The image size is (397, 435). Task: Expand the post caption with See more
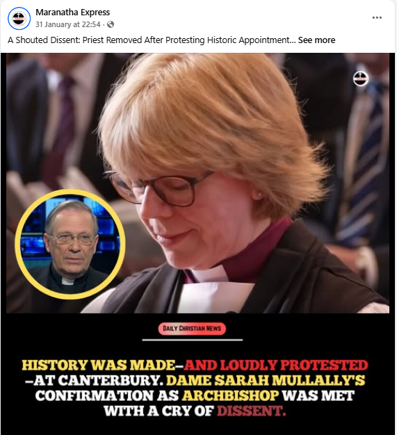[316, 40]
